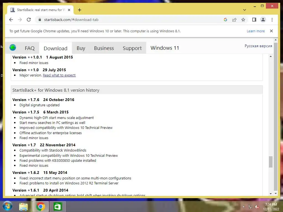Show hidden tray icons arrow

[244, 207]
